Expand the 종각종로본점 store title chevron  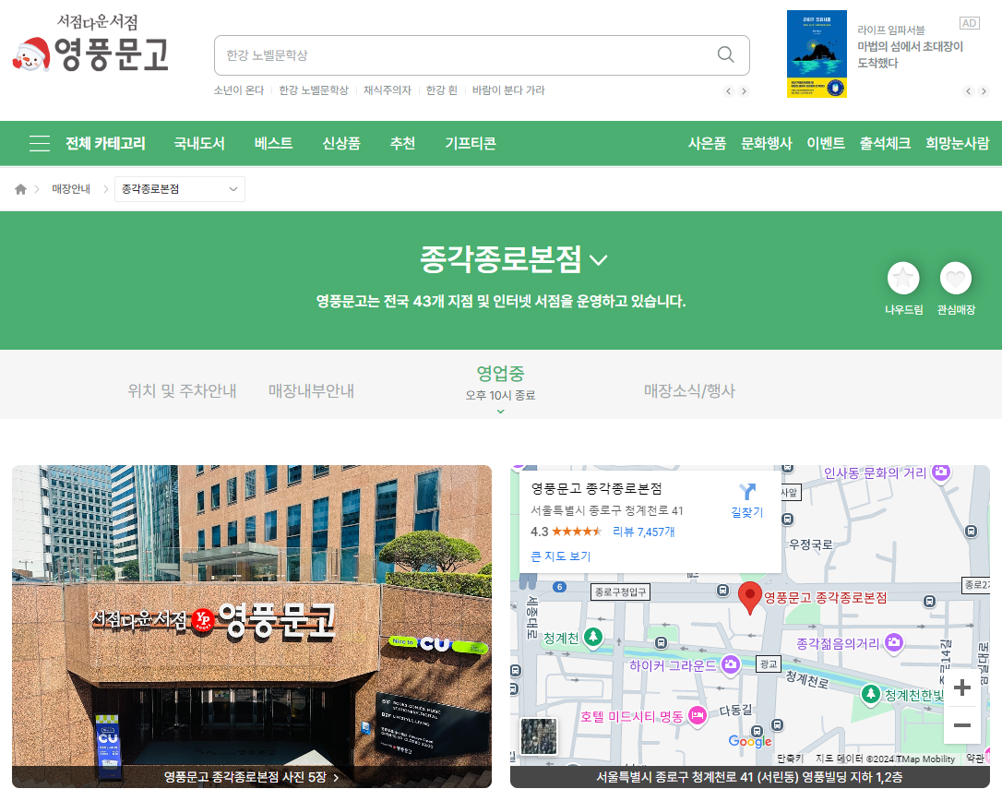coord(599,259)
